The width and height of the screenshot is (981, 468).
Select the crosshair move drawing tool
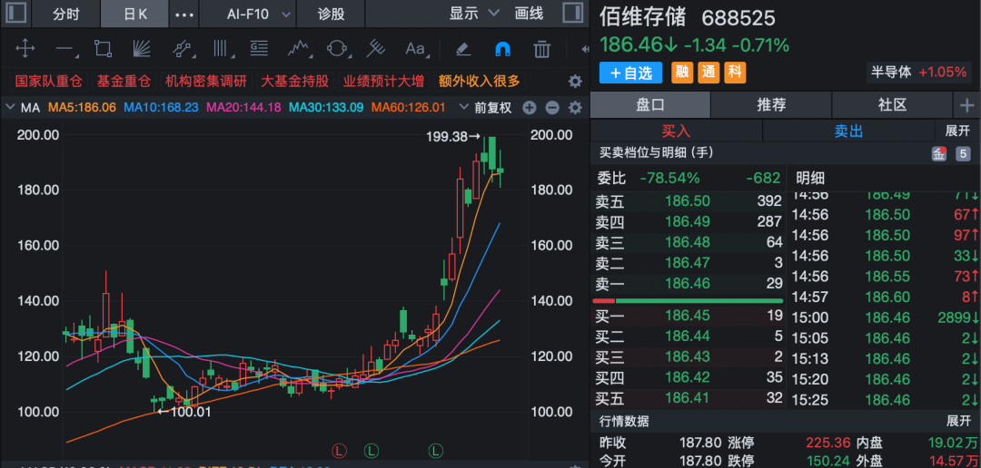tap(25, 49)
